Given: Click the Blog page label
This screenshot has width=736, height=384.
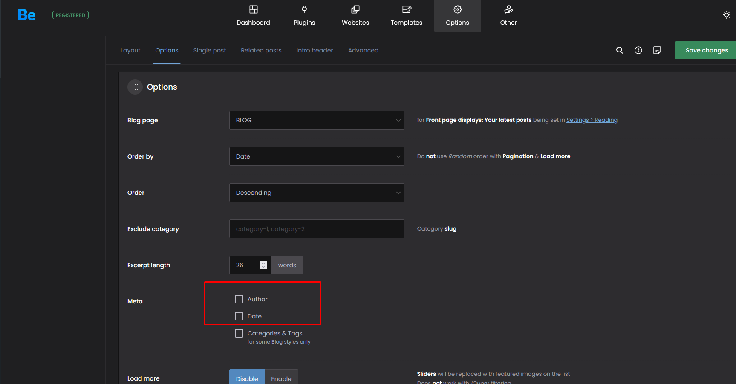Looking at the screenshot, I should (x=143, y=120).
